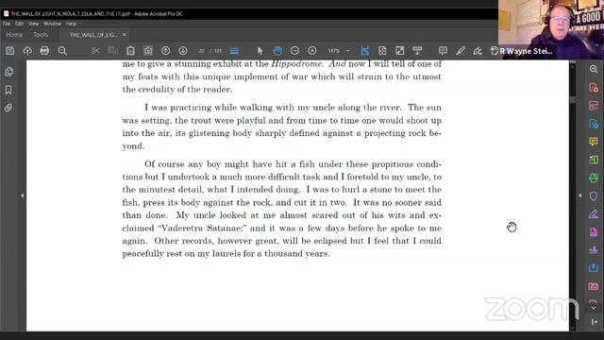
Task: Open the Edit menu
Action: [19, 24]
